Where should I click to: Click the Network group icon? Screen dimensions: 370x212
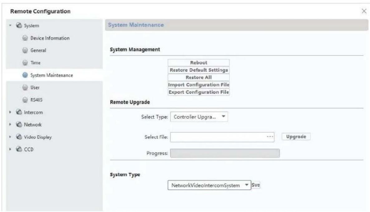(x=19, y=124)
